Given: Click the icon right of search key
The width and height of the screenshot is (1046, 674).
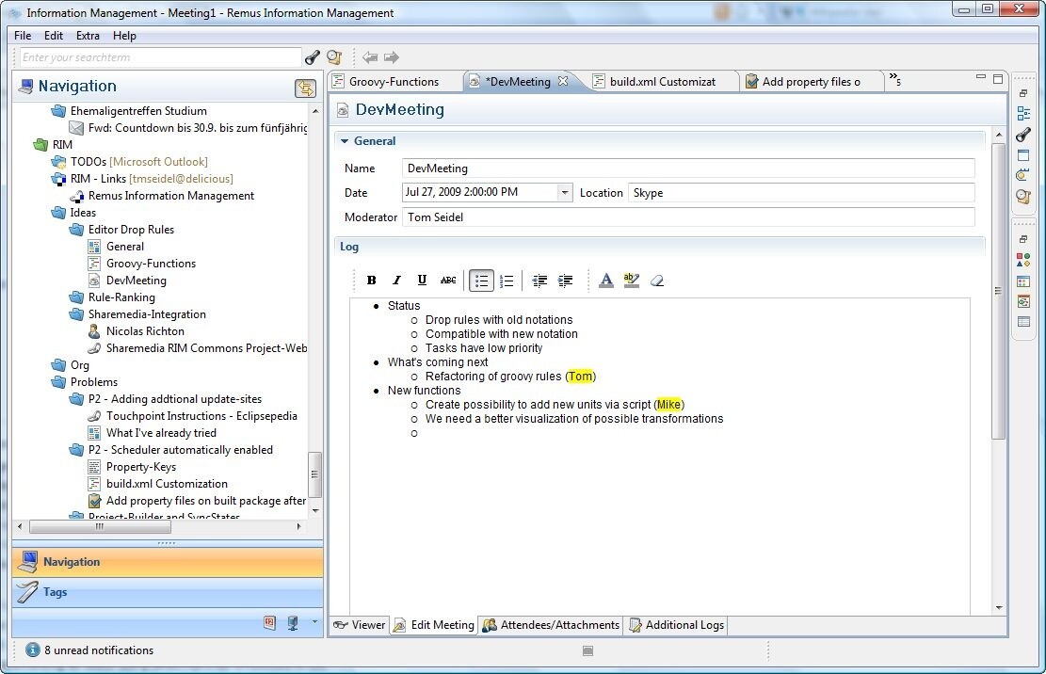Looking at the screenshot, I should pyautogui.click(x=333, y=57).
